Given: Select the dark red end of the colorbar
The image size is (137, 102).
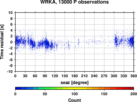Looking at the screenshot, I should [131, 88].
